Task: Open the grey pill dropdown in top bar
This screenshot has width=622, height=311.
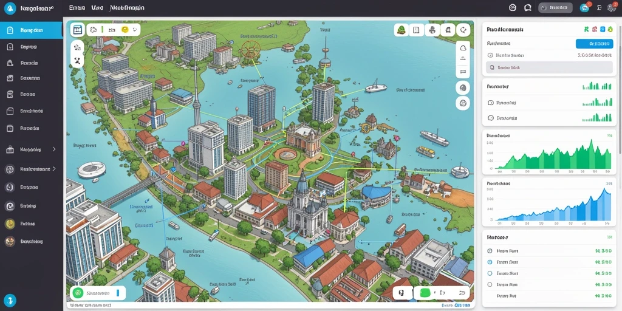Action: (x=555, y=7)
